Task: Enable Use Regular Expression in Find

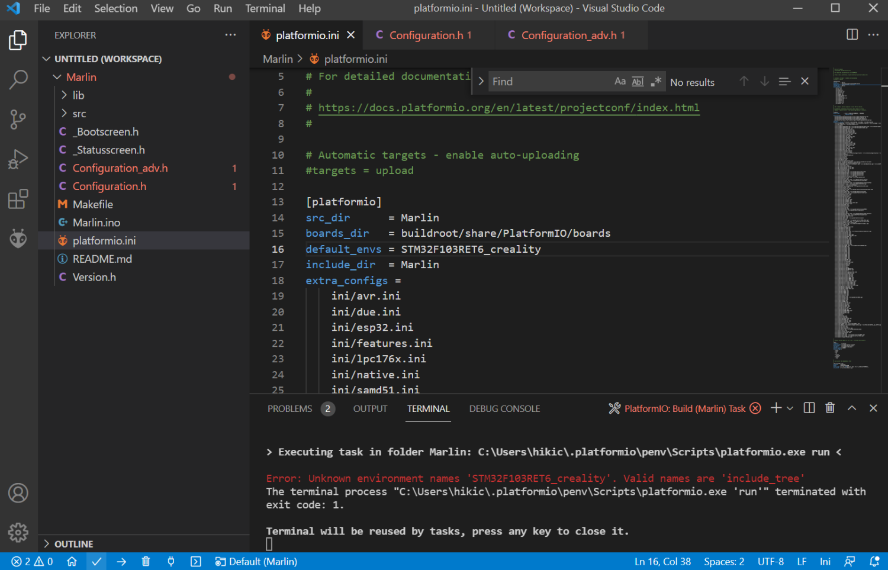Action: tap(655, 82)
